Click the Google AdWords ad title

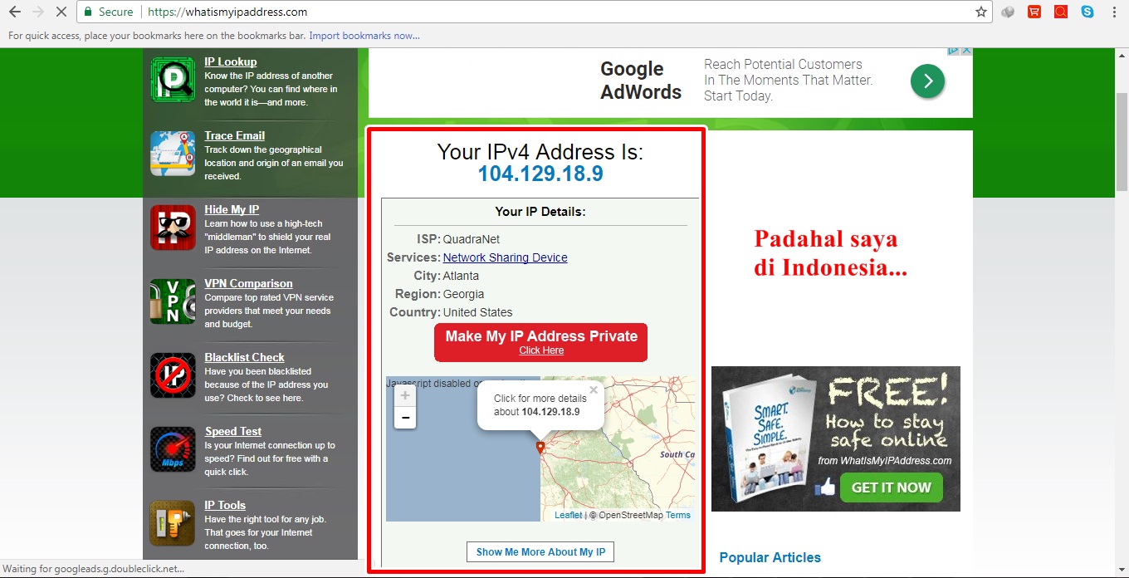(x=641, y=81)
